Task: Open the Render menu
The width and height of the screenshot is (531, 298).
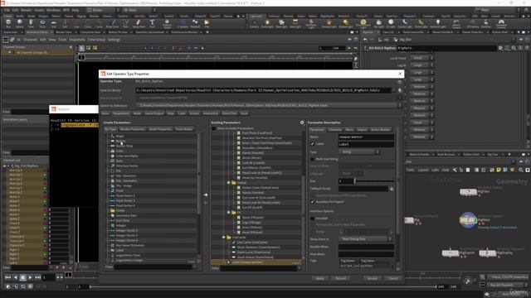Action: point(27,10)
